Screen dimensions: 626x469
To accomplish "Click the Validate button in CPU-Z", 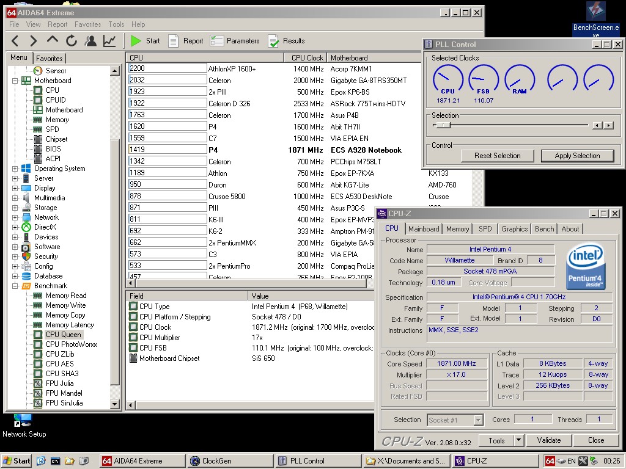I will click(x=549, y=440).
